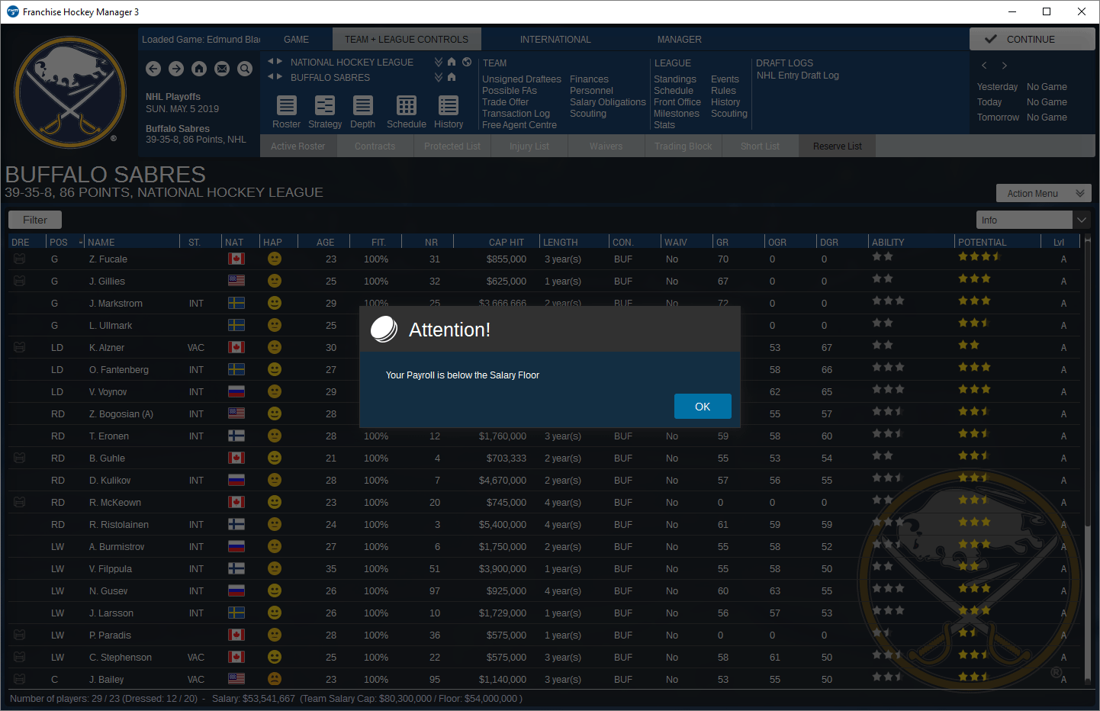Open the Salary Obligations link
1100x711 pixels.
tap(608, 102)
